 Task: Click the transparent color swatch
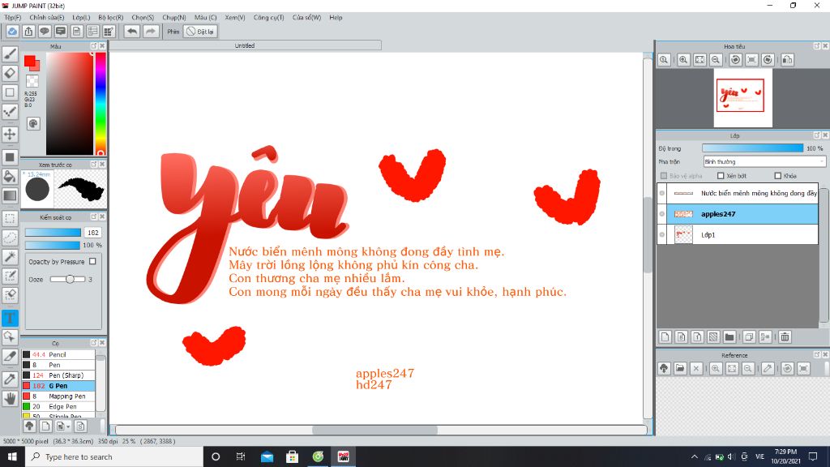[x=32, y=81]
